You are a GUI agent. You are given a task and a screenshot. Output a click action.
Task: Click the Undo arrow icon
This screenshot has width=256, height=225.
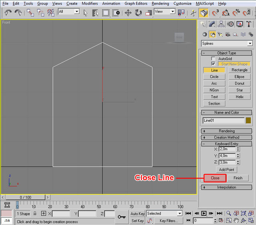[x=8, y=12]
